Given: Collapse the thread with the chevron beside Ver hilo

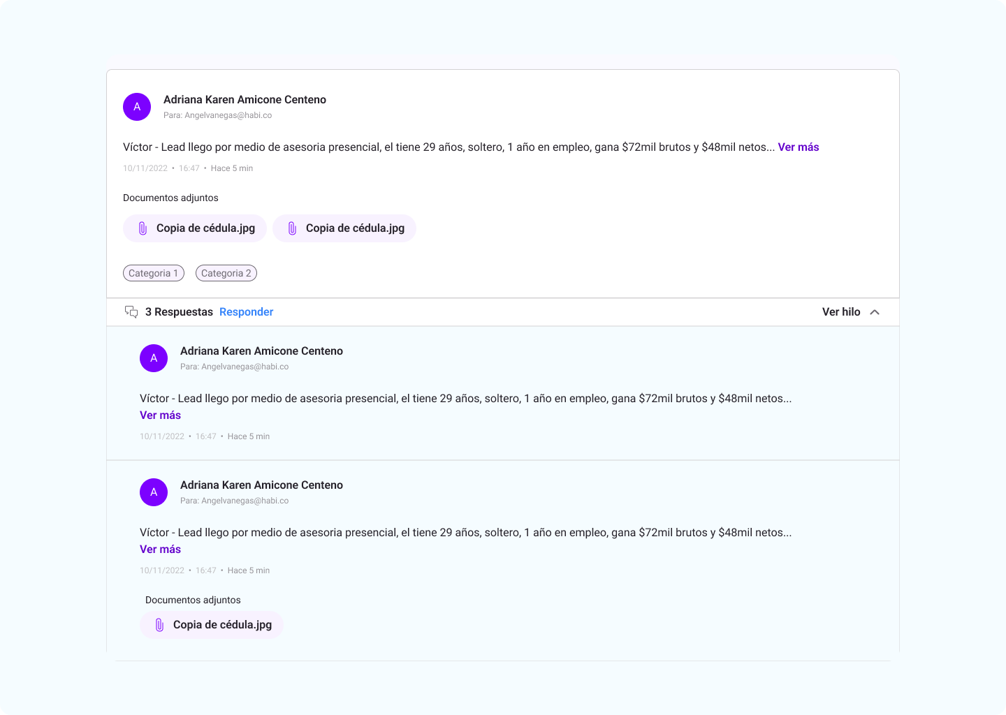Looking at the screenshot, I should (875, 312).
